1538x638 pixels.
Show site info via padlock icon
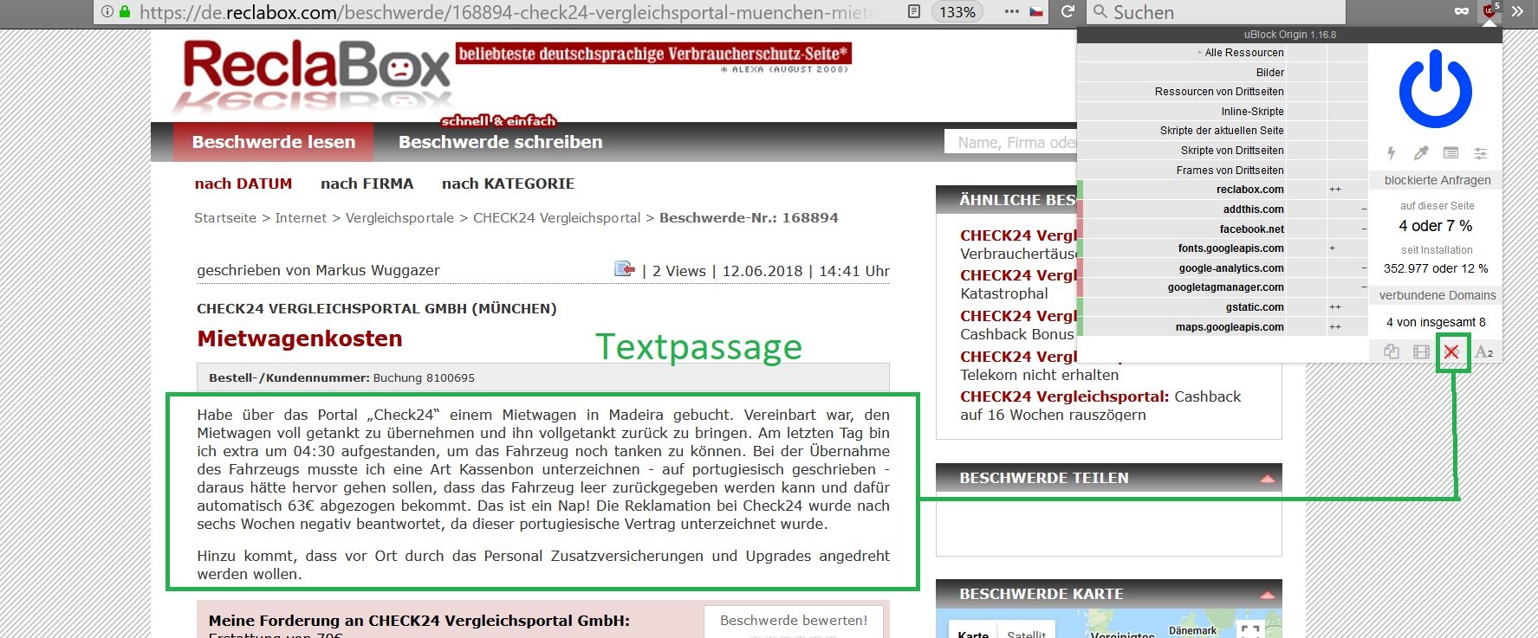[x=125, y=11]
